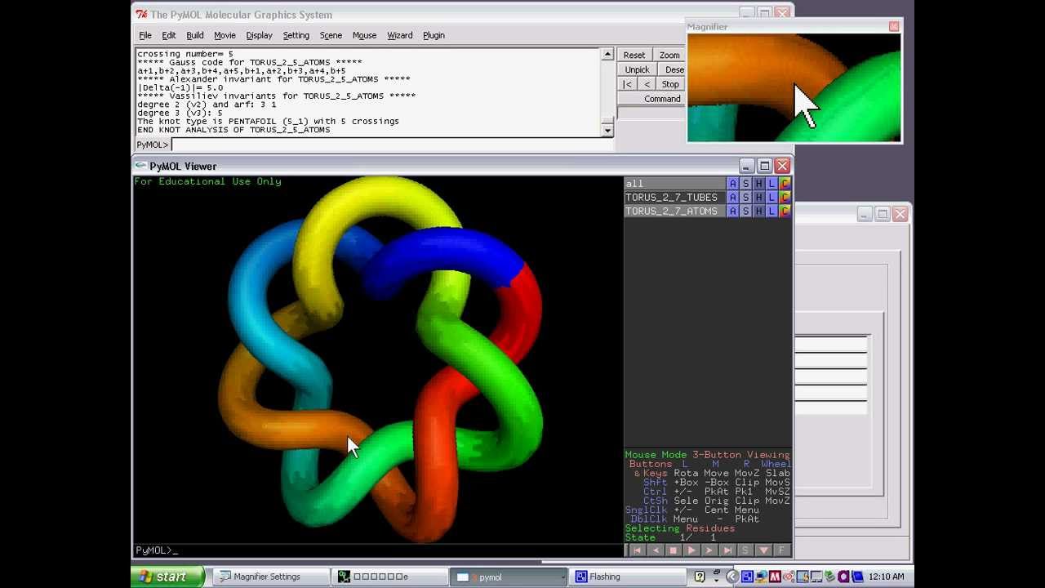Open the Plugin menu
The image size is (1045, 588).
(x=434, y=35)
